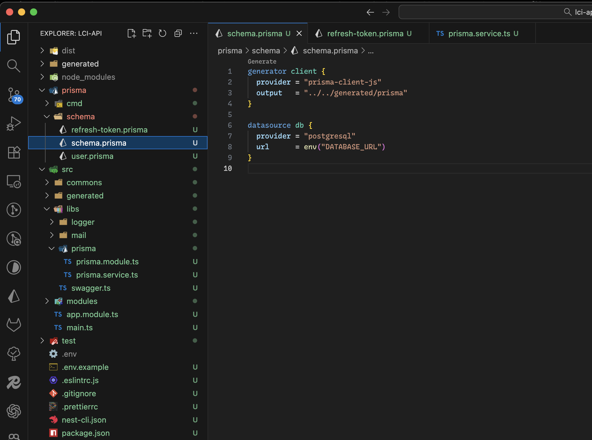This screenshot has height=440, width=592.
Task: Collapse all folders in explorer
Action: 178,33
